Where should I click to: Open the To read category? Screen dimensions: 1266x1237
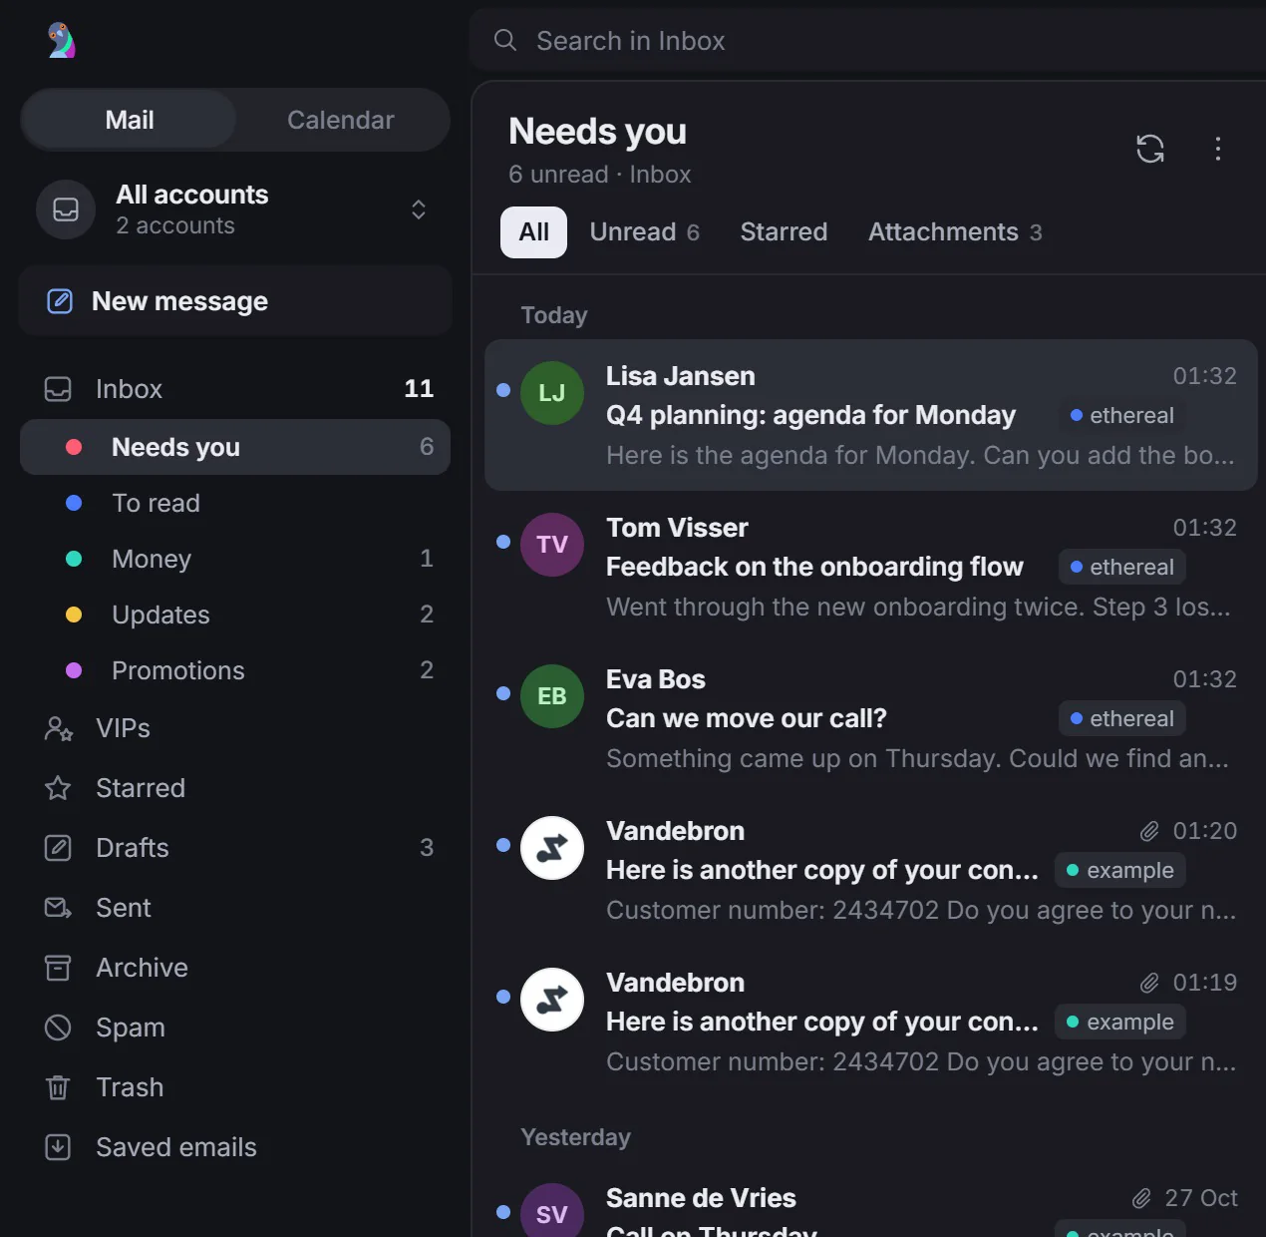coord(235,503)
